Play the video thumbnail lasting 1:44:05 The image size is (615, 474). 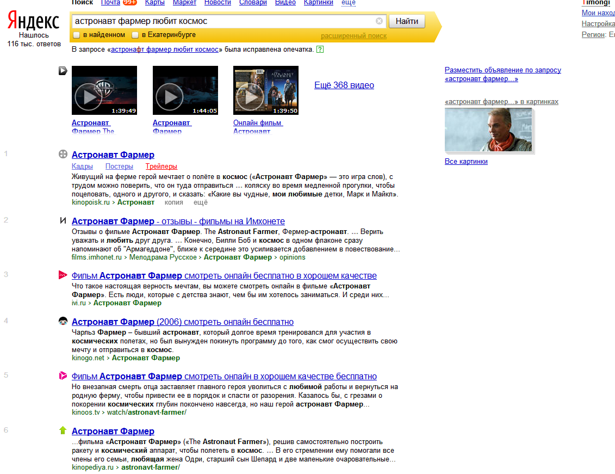click(x=185, y=90)
